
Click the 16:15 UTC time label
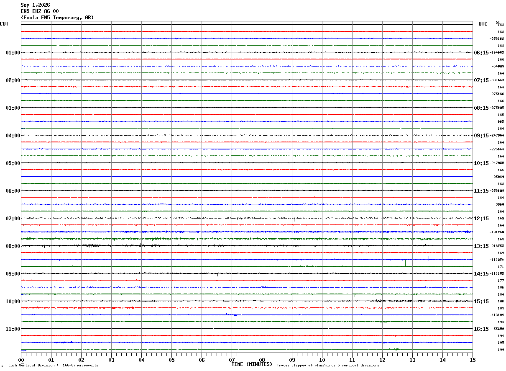pyautogui.click(x=481, y=329)
